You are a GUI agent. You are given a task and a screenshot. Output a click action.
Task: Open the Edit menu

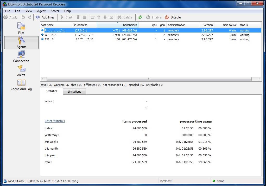click(18, 11)
